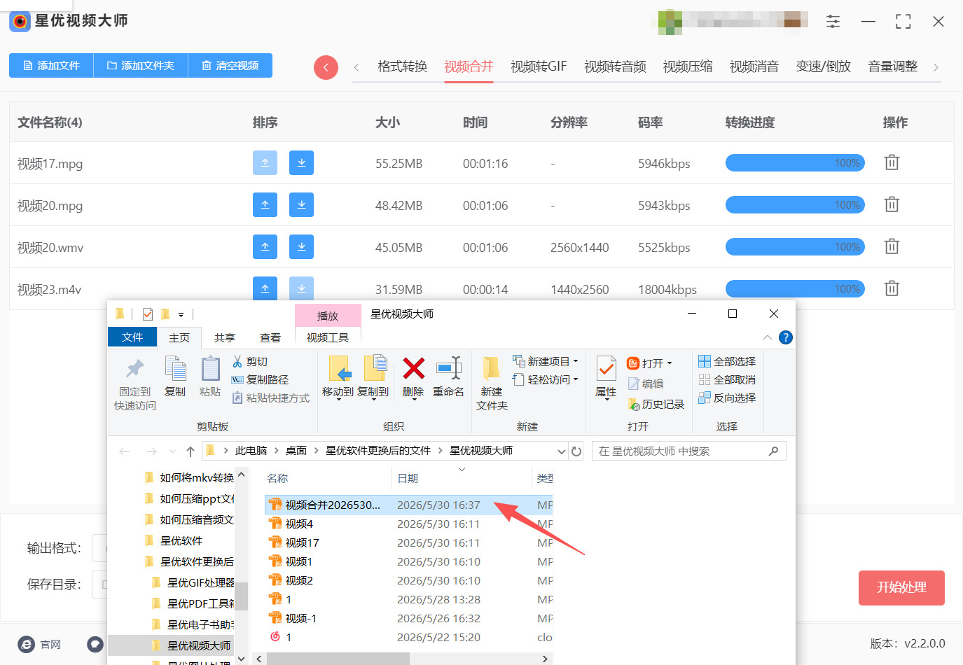The image size is (963, 665).
Task: Refresh the Explorer folder view
Action: [576, 451]
